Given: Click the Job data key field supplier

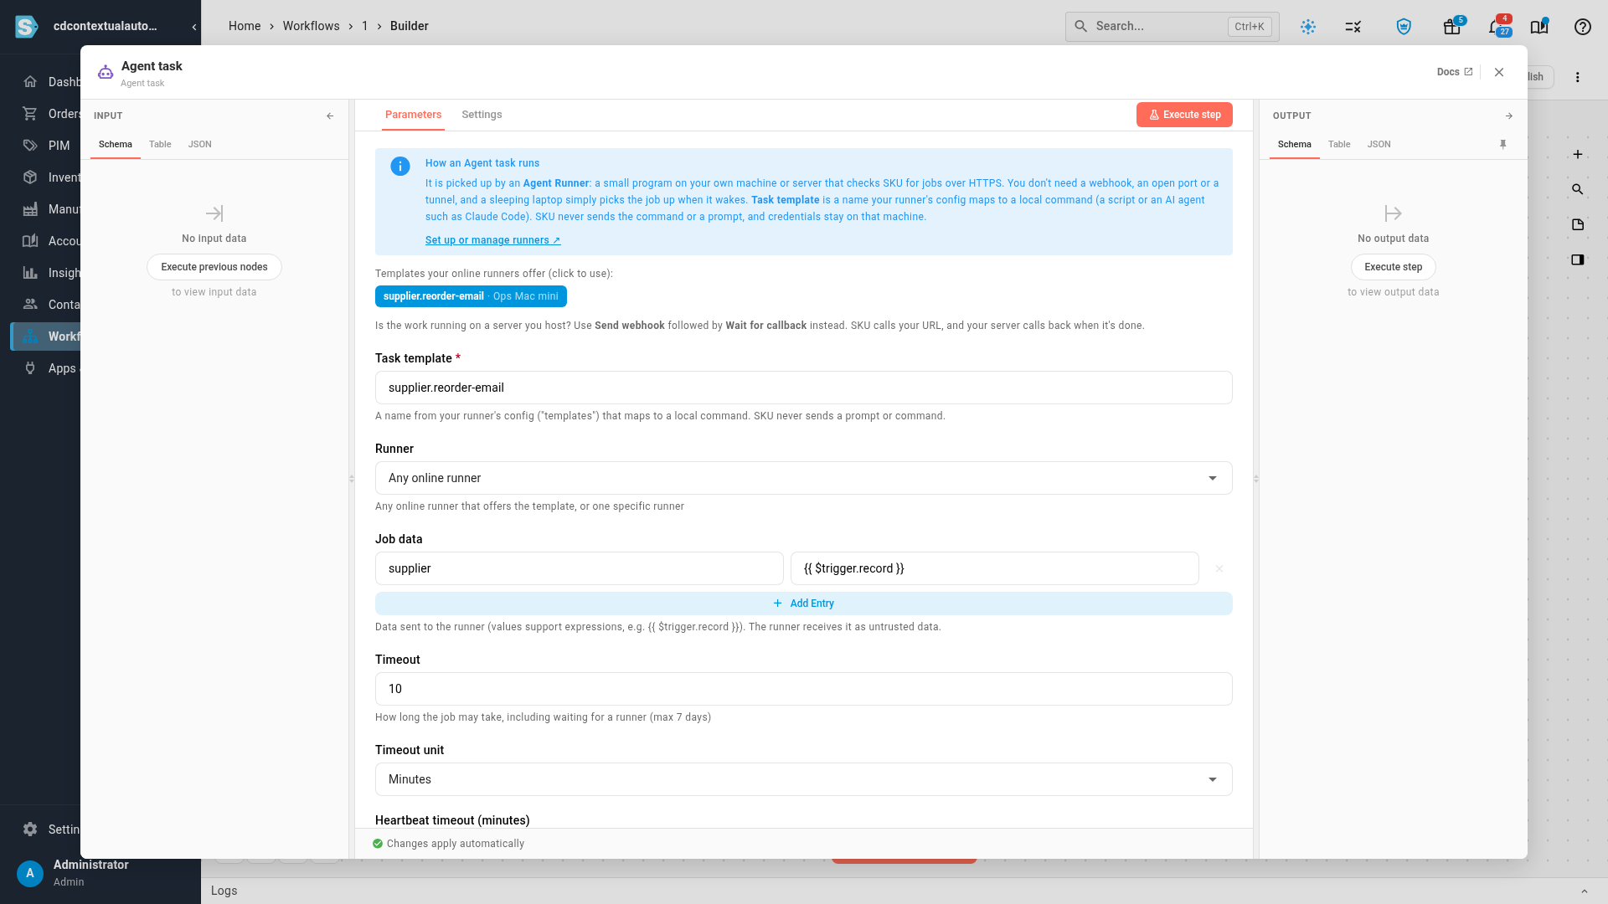Looking at the screenshot, I should pos(580,568).
